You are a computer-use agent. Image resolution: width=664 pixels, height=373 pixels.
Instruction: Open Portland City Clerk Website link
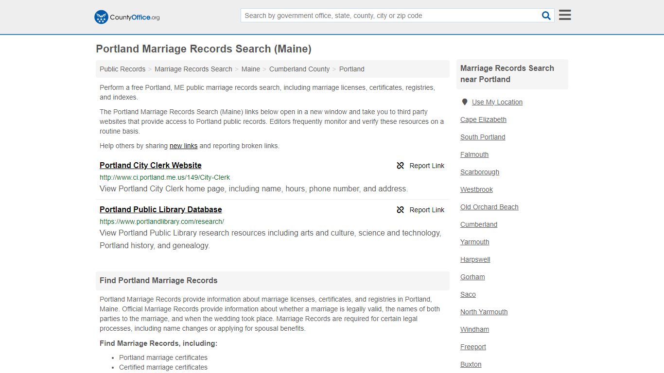[x=151, y=165]
